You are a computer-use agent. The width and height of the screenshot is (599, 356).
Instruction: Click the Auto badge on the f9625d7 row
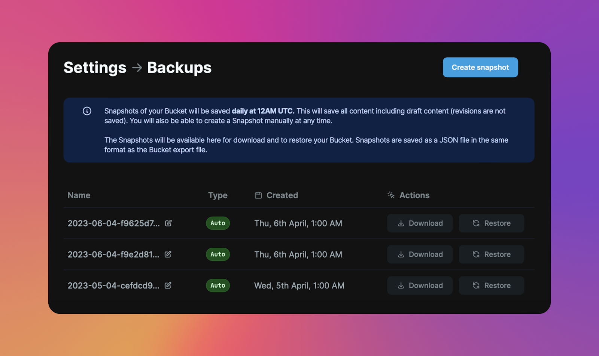[x=218, y=223]
